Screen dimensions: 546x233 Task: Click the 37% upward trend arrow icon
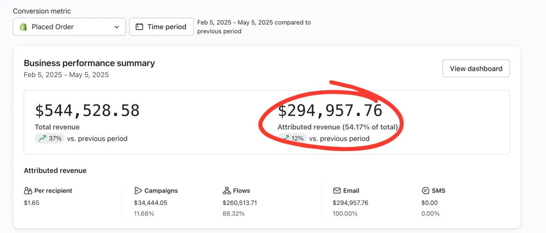tap(42, 139)
